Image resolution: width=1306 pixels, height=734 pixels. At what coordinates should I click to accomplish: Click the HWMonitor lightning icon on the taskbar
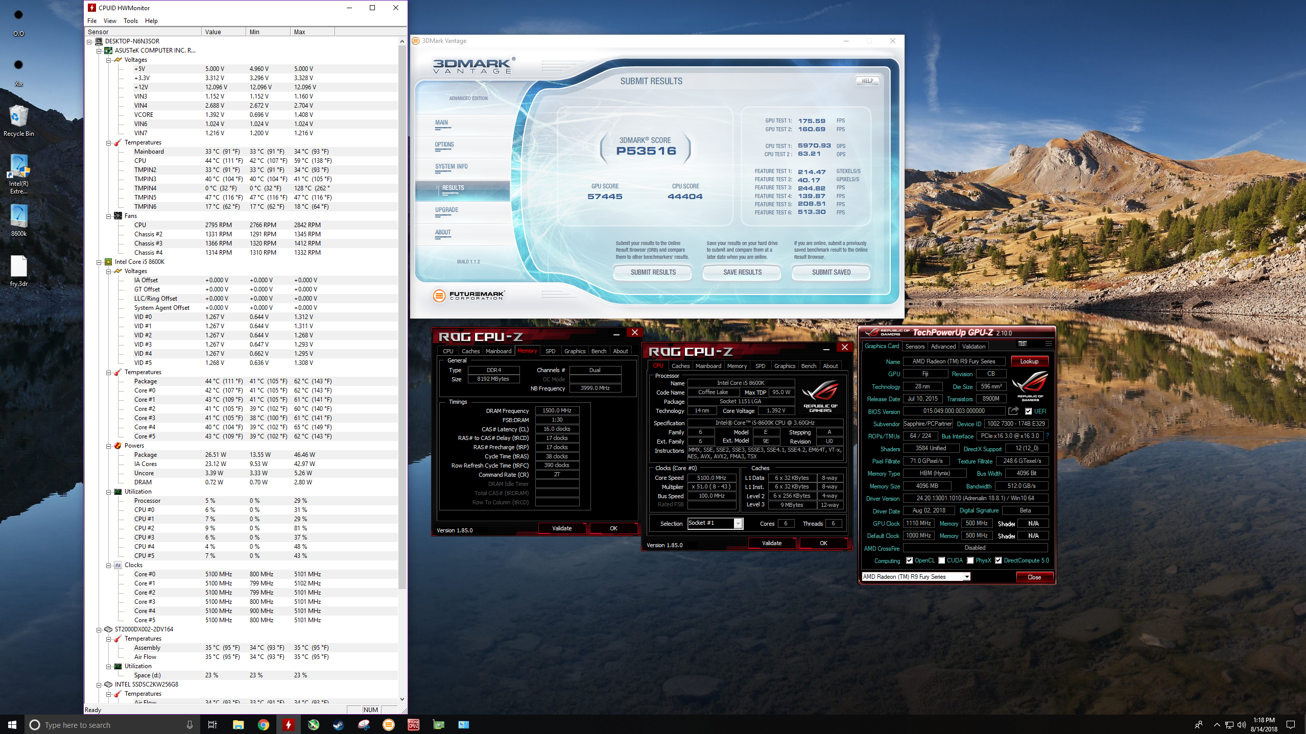pyautogui.click(x=289, y=725)
